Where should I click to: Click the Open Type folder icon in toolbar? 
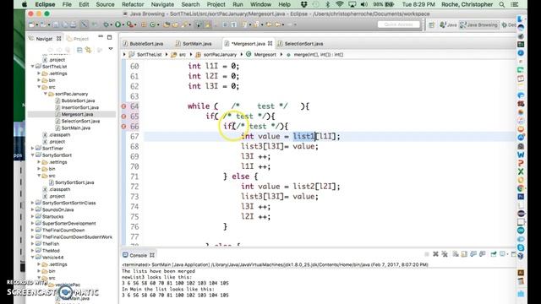pos(166,24)
